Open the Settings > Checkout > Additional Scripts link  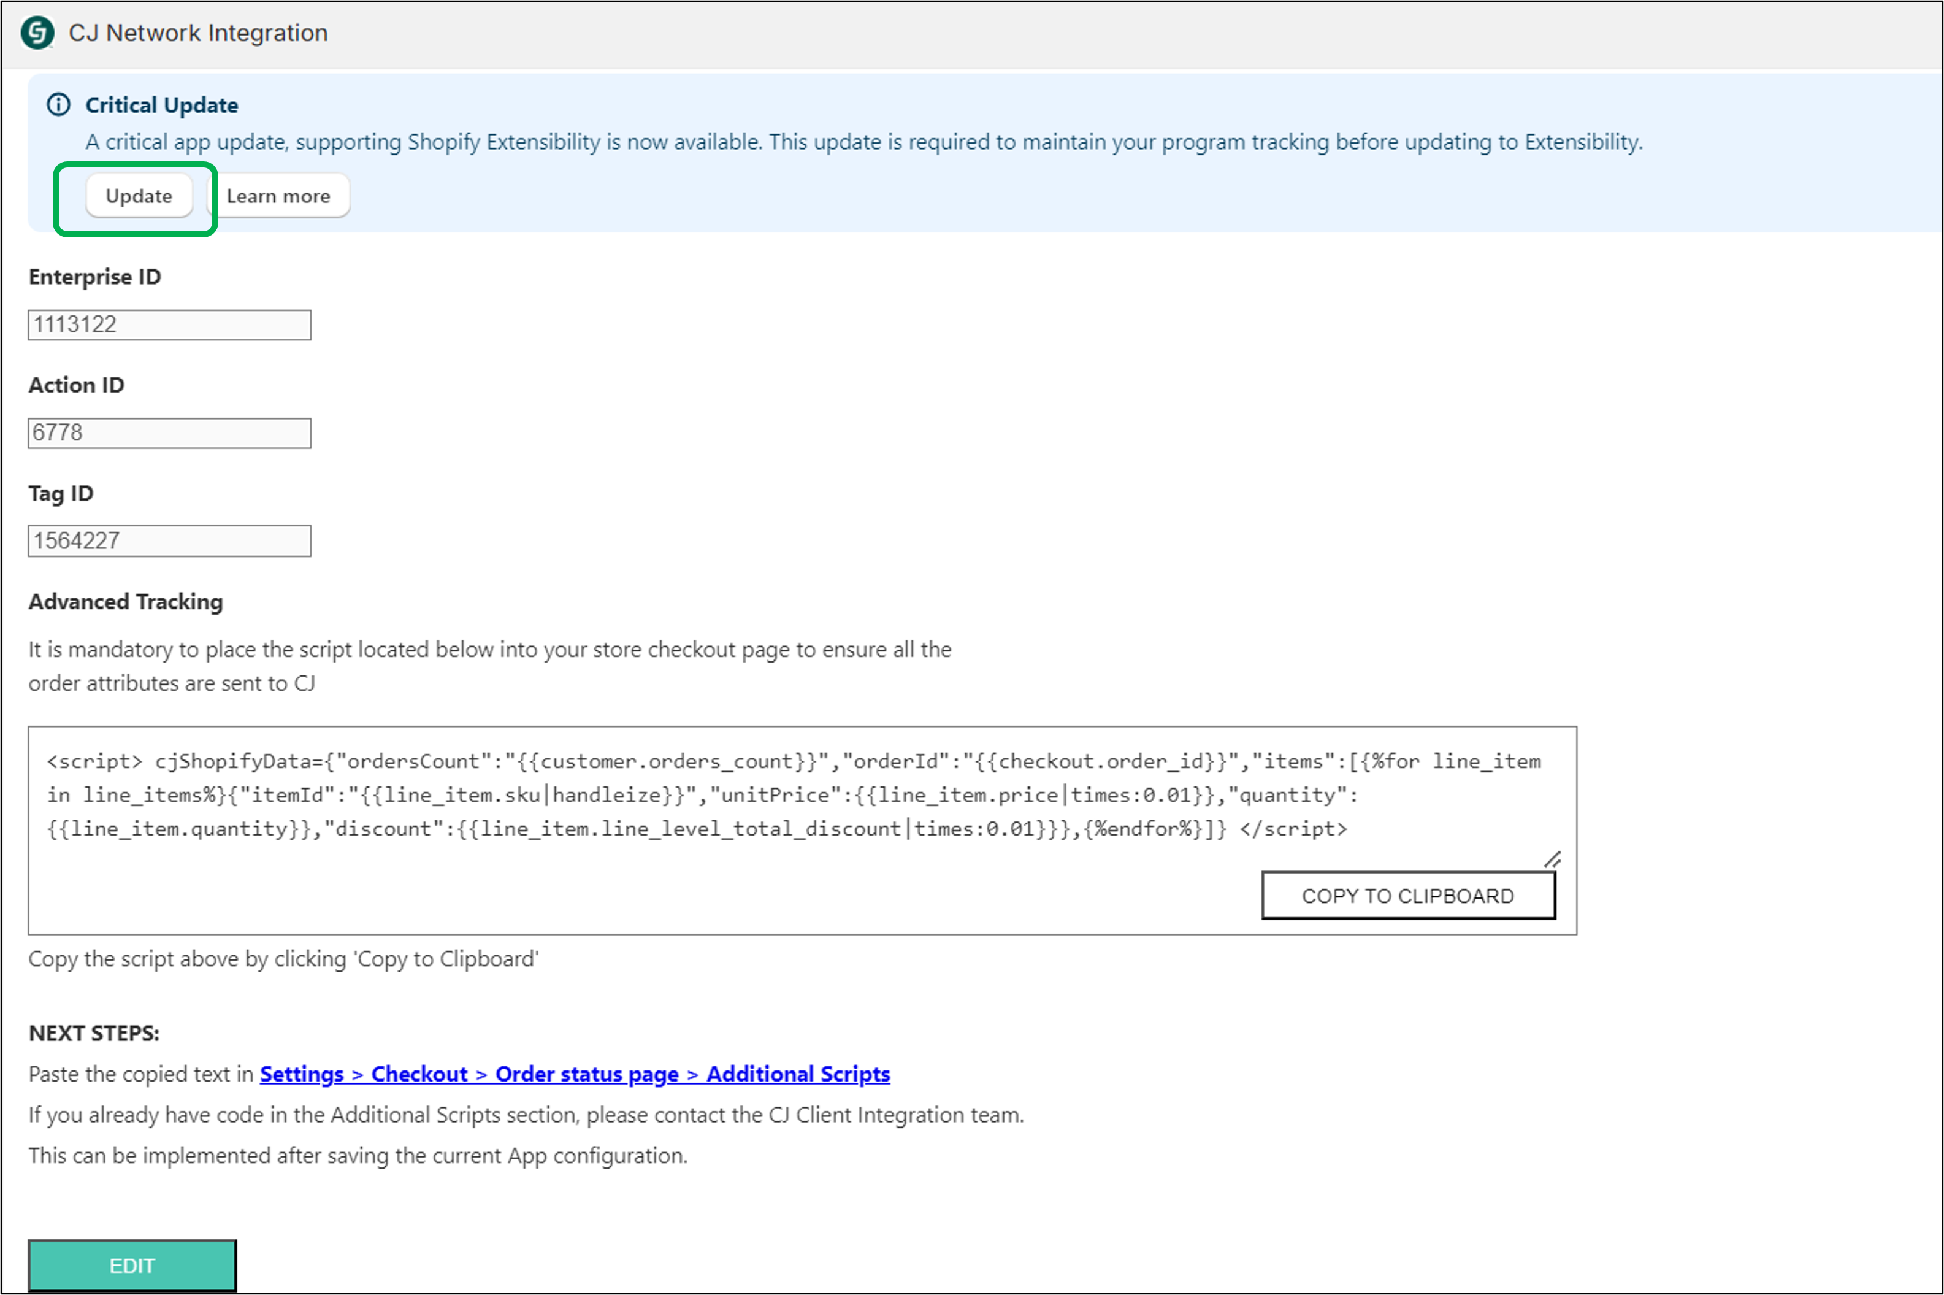click(x=574, y=1074)
